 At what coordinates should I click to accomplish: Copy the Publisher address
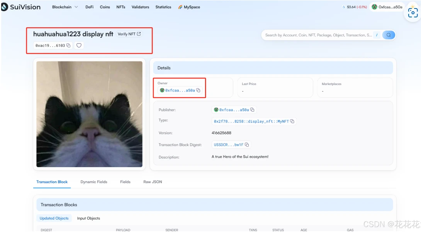coord(252,110)
